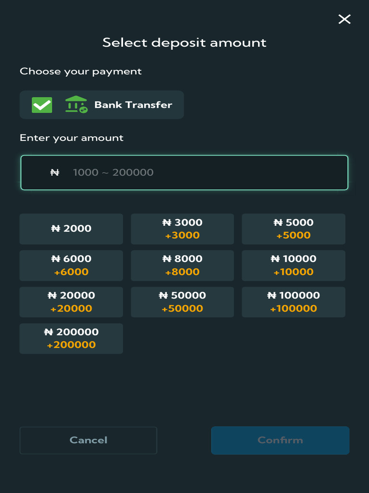Choose the ₦ 10000 deposit amount
The image size is (369, 493).
click(x=293, y=265)
